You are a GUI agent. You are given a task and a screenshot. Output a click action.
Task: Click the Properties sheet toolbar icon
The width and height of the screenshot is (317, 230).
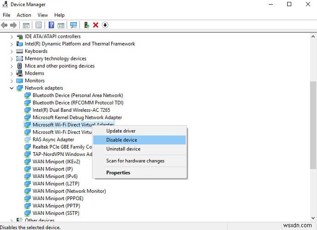coord(39,25)
